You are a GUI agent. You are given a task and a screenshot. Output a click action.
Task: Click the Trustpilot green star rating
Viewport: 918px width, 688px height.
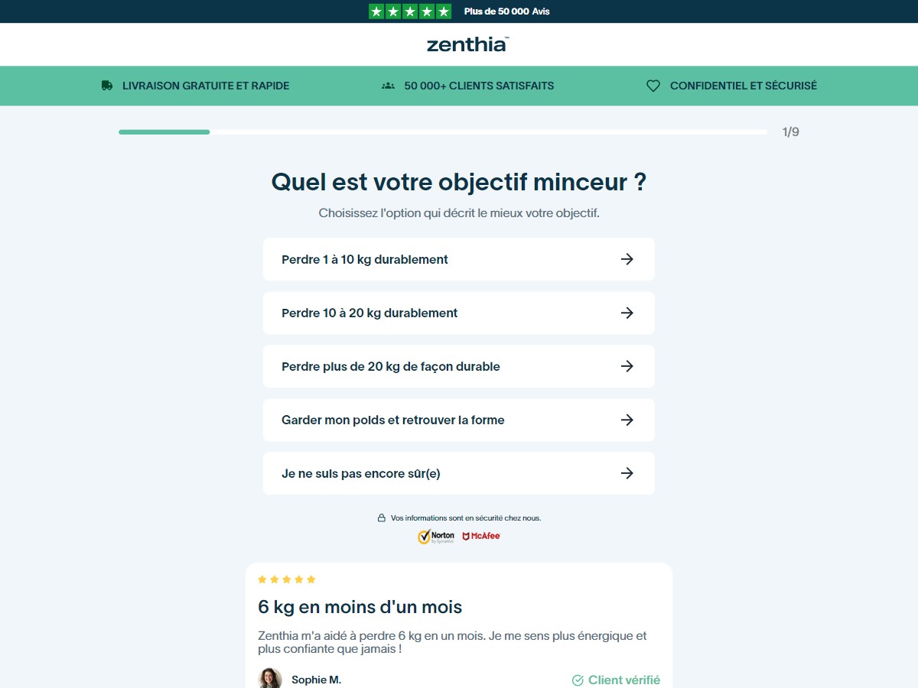[x=410, y=11]
